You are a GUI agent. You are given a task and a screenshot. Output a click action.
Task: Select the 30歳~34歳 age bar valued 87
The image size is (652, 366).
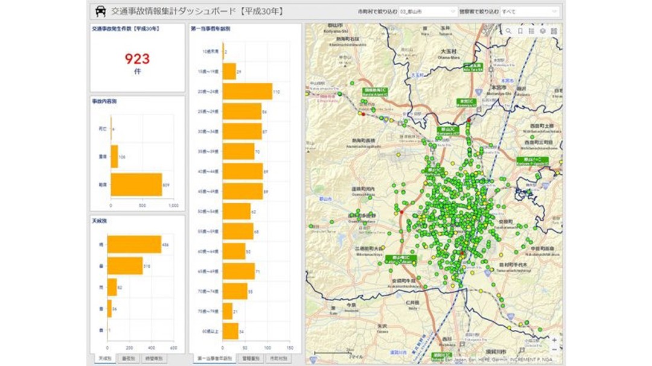(x=243, y=131)
